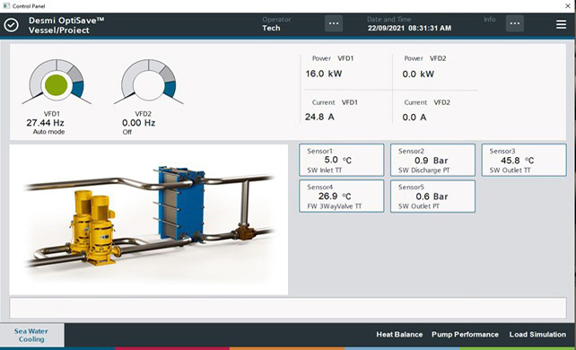This screenshot has height=350, width=576.
Task: Click the 0.00 Hz VFD2 value
Action: click(x=138, y=123)
